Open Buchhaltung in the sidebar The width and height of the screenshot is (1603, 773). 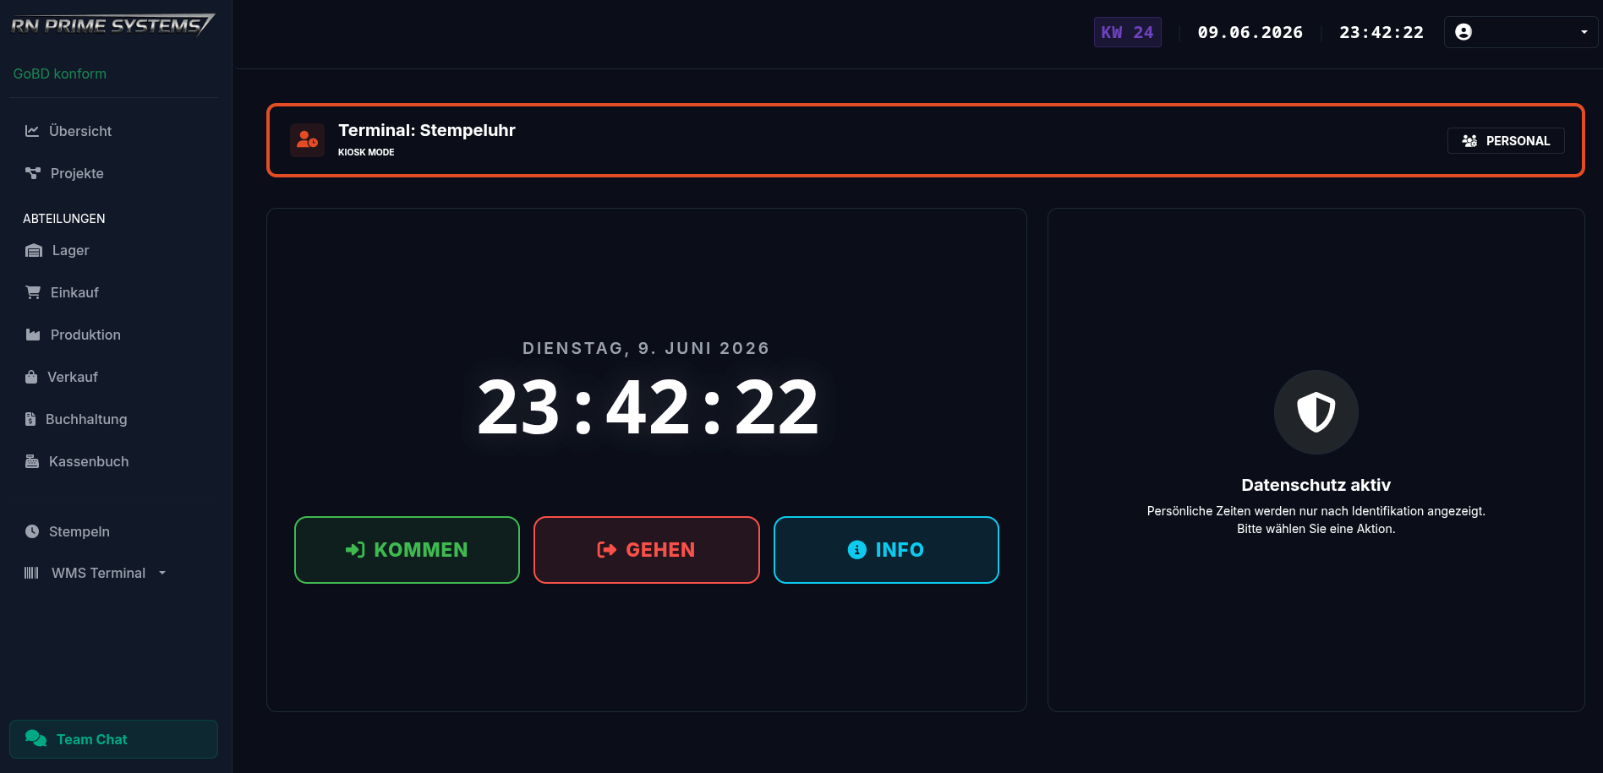(114, 419)
